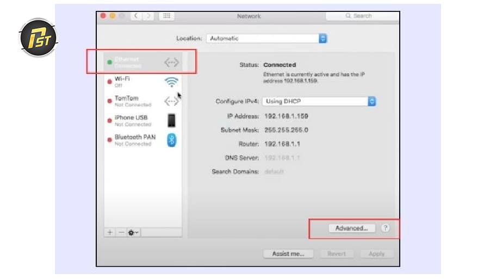Click the Search Domains value field
This screenshot has height=279, width=496.
tap(274, 171)
